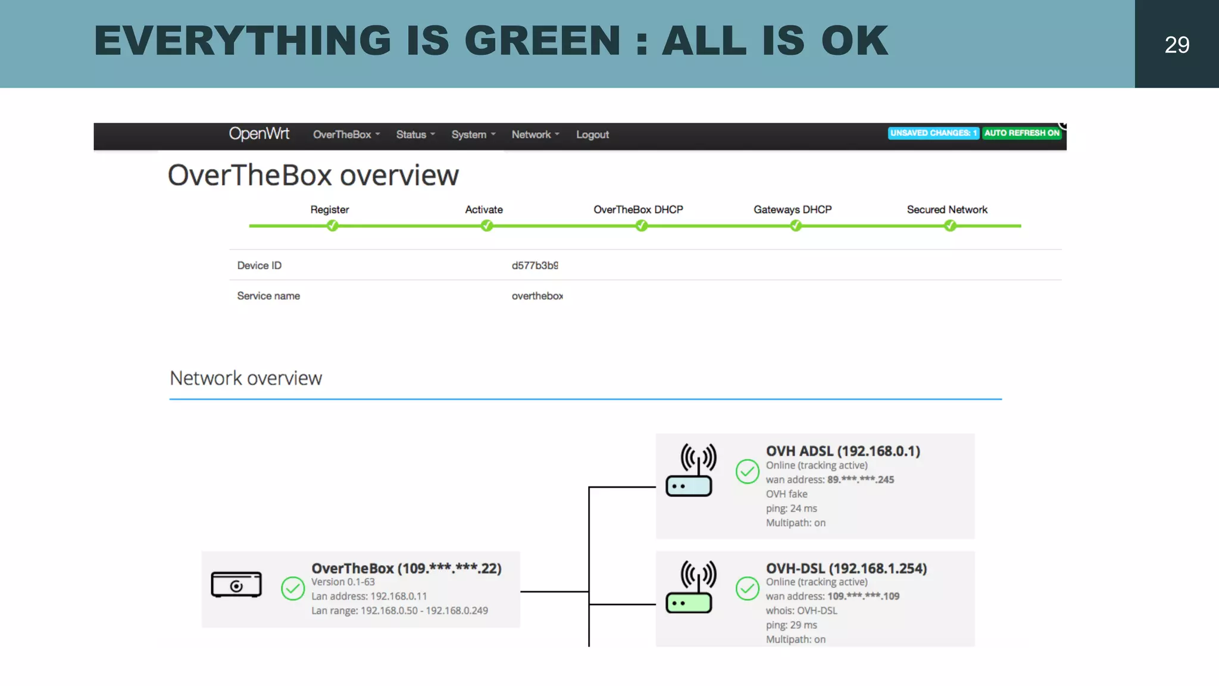Click the OVH ADSL router icon
This screenshot has width=1219, height=686.
(690, 470)
